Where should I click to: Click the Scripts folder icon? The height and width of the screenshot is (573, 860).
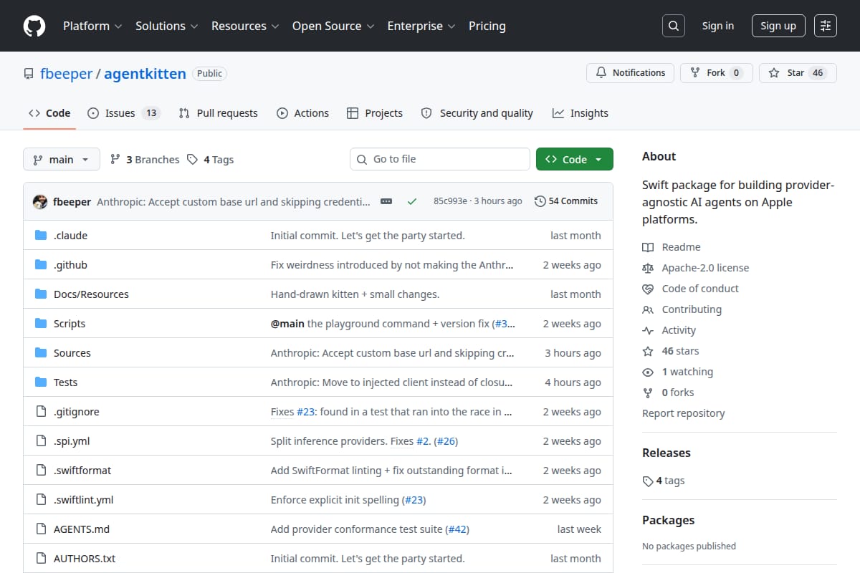[41, 324]
